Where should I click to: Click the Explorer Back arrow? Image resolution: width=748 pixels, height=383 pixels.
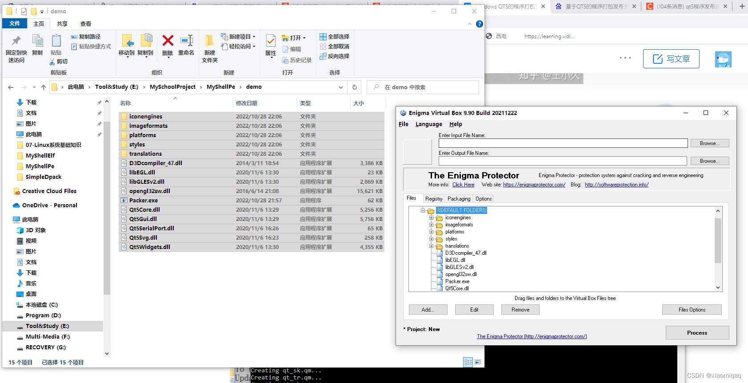[11, 87]
